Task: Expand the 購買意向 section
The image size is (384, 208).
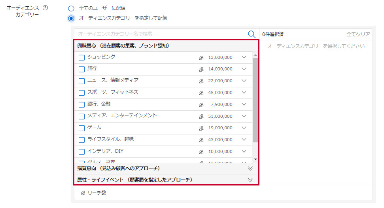Action: 250,168
